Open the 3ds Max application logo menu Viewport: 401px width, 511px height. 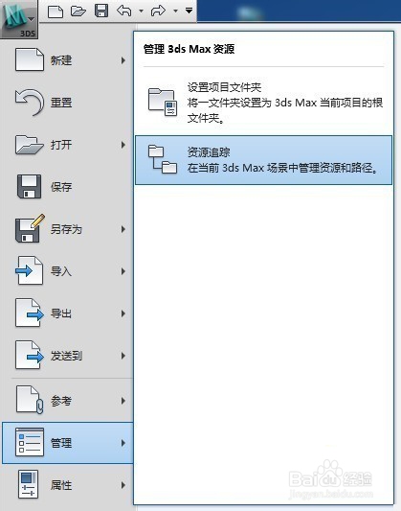19,19
